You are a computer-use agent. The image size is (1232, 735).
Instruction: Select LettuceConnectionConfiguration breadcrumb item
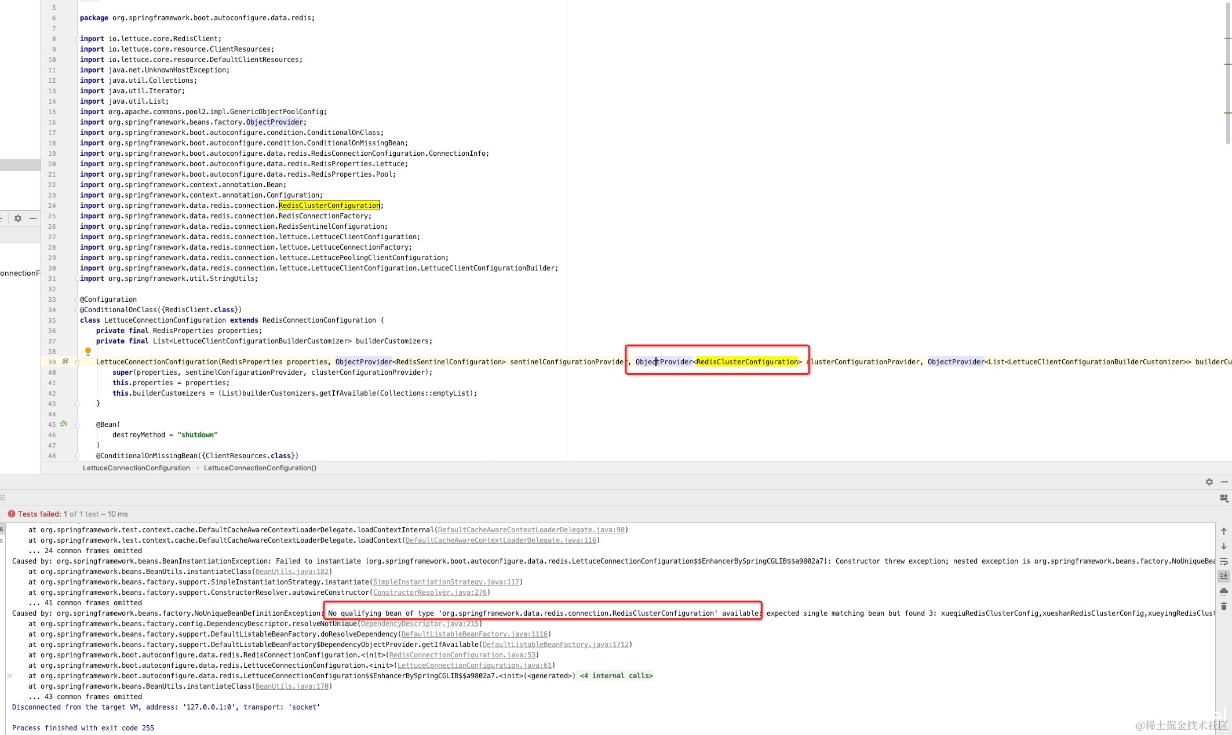tap(136, 468)
